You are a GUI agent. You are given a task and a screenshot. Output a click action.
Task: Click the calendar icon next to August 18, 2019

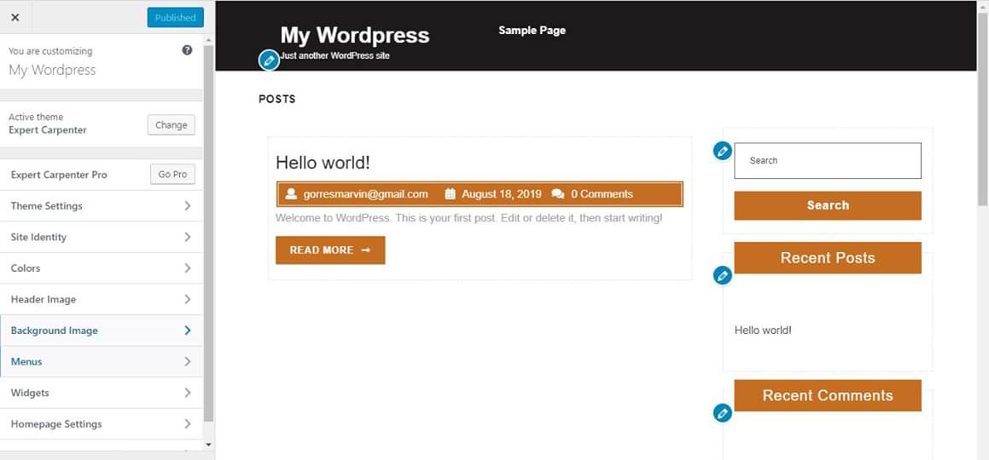450,194
